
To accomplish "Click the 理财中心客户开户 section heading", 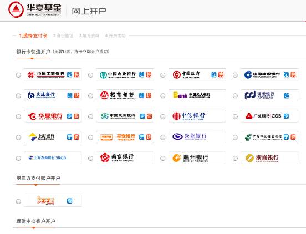I will point(35,221).
